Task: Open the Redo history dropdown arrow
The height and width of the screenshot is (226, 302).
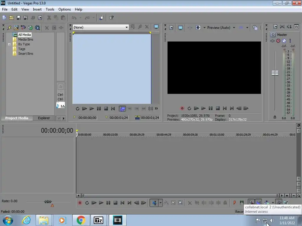Action: click(x=93, y=18)
